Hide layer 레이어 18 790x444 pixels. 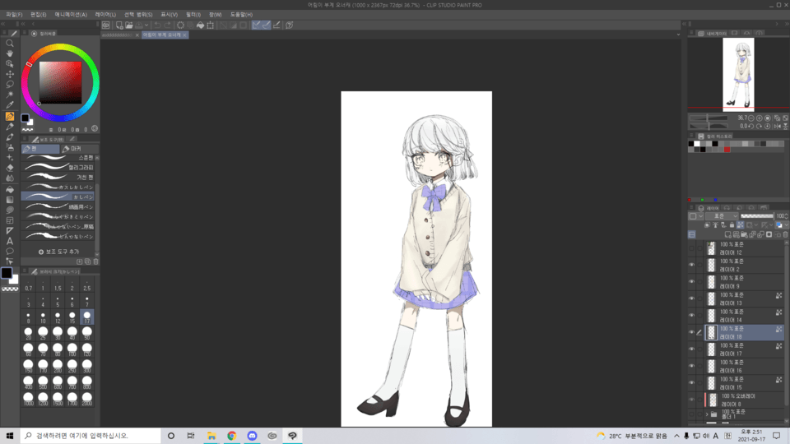tap(691, 332)
